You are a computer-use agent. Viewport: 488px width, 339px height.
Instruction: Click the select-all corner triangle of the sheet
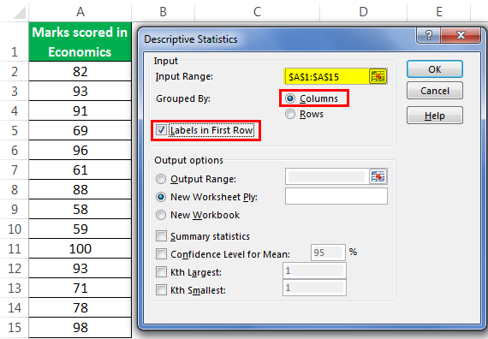coord(19,13)
